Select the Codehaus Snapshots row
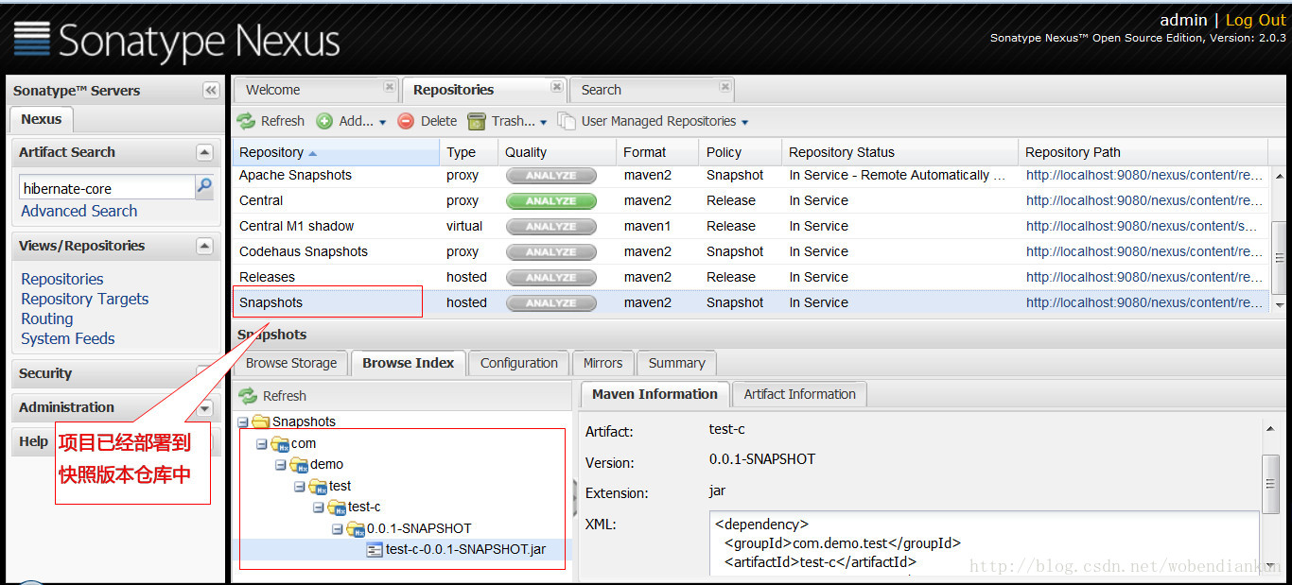Viewport: 1292px width, 585px height. click(x=750, y=251)
